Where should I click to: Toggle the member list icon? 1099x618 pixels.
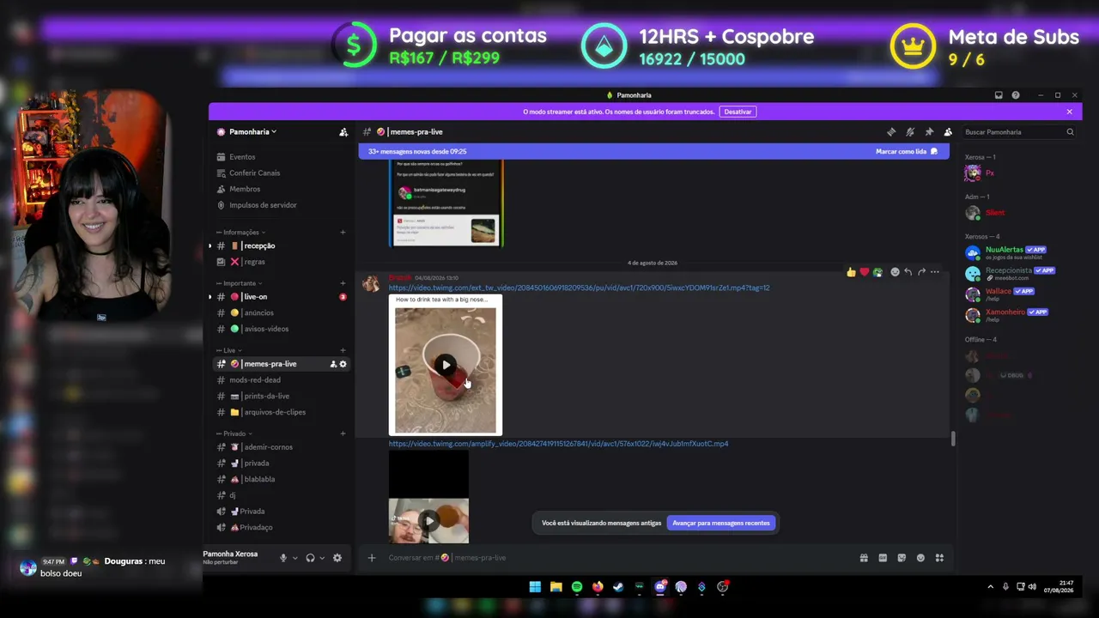tap(948, 132)
